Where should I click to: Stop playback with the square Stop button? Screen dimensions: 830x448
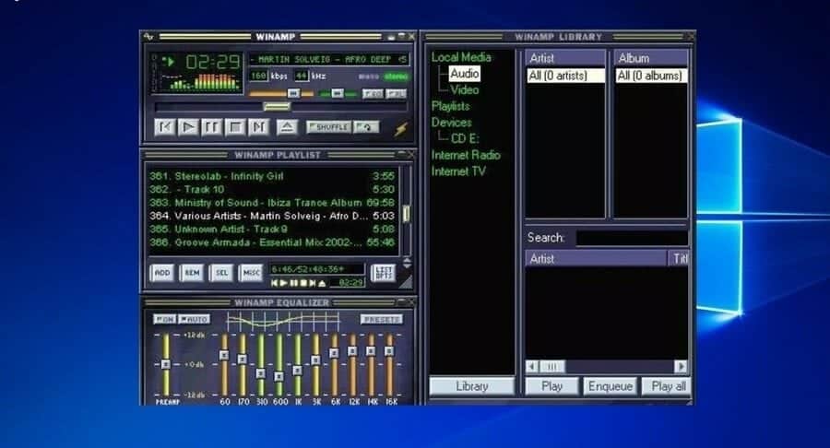click(x=235, y=127)
